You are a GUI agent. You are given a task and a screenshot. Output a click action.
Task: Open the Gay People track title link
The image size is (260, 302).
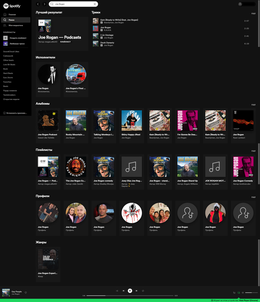coord(17,292)
